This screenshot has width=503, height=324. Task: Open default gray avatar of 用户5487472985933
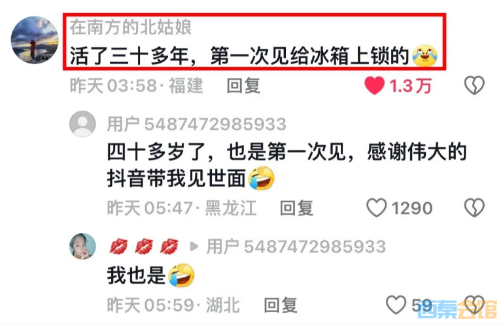tap(82, 124)
